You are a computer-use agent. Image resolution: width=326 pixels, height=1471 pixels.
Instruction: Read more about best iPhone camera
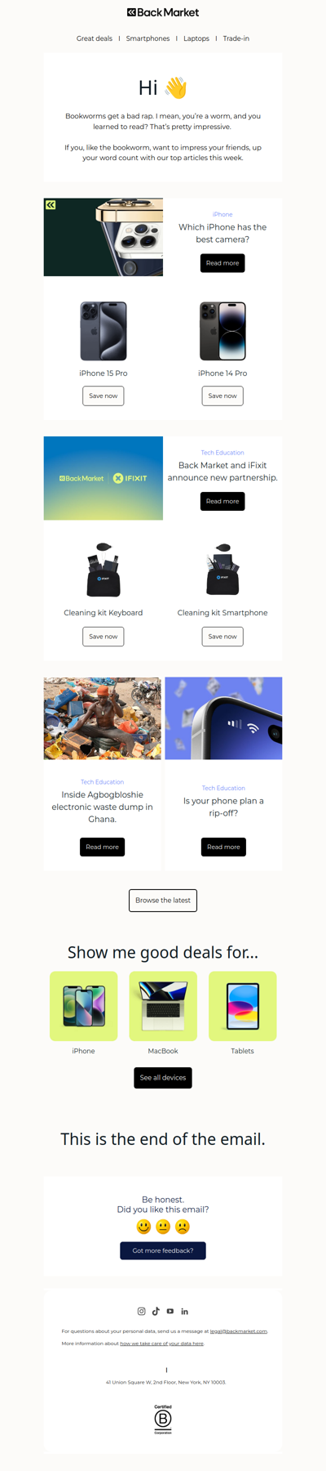(x=222, y=263)
